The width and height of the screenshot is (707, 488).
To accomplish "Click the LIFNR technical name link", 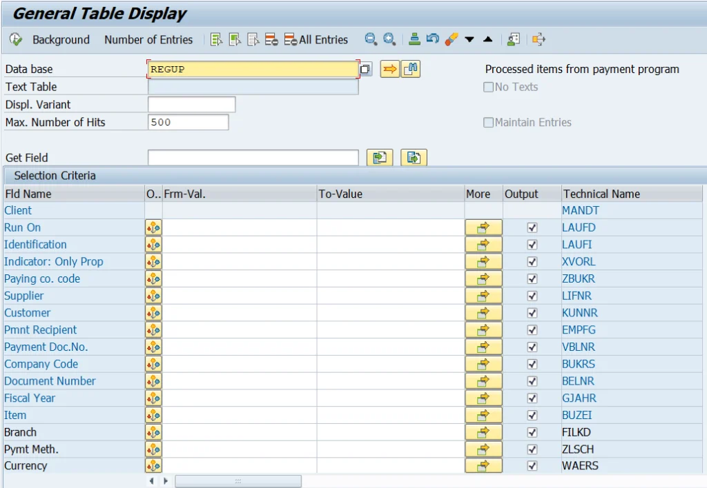I will click(577, 296).
